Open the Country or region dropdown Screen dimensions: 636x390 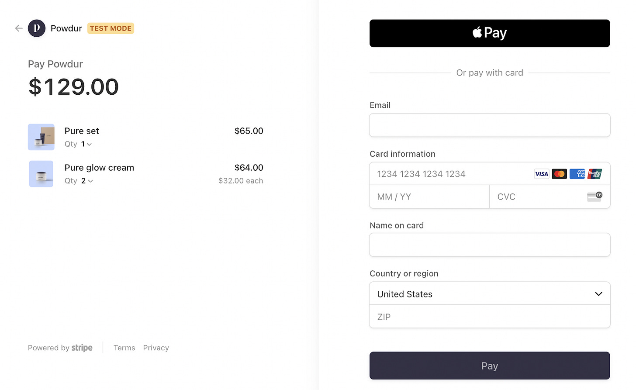click(x=490, y=293)
